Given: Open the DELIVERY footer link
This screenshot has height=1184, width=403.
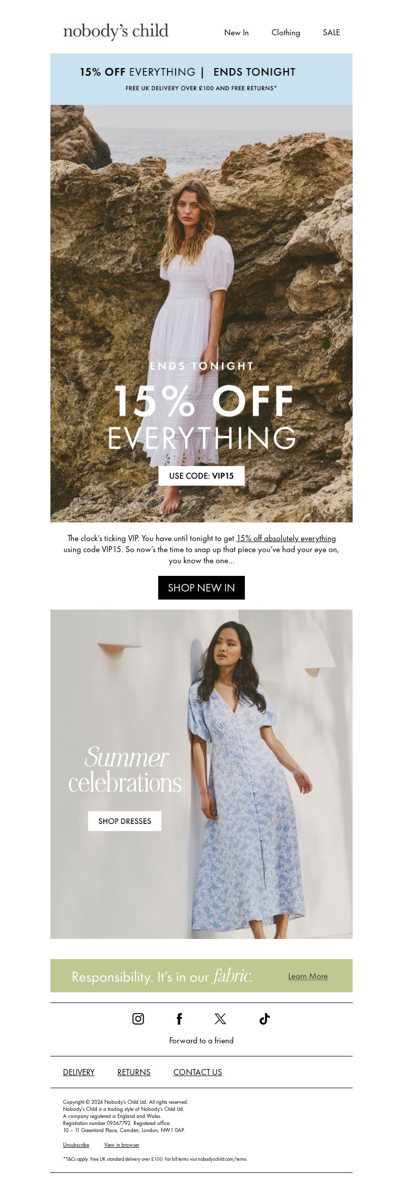Looking at the screenshot, I should (x=79, y=1072).
